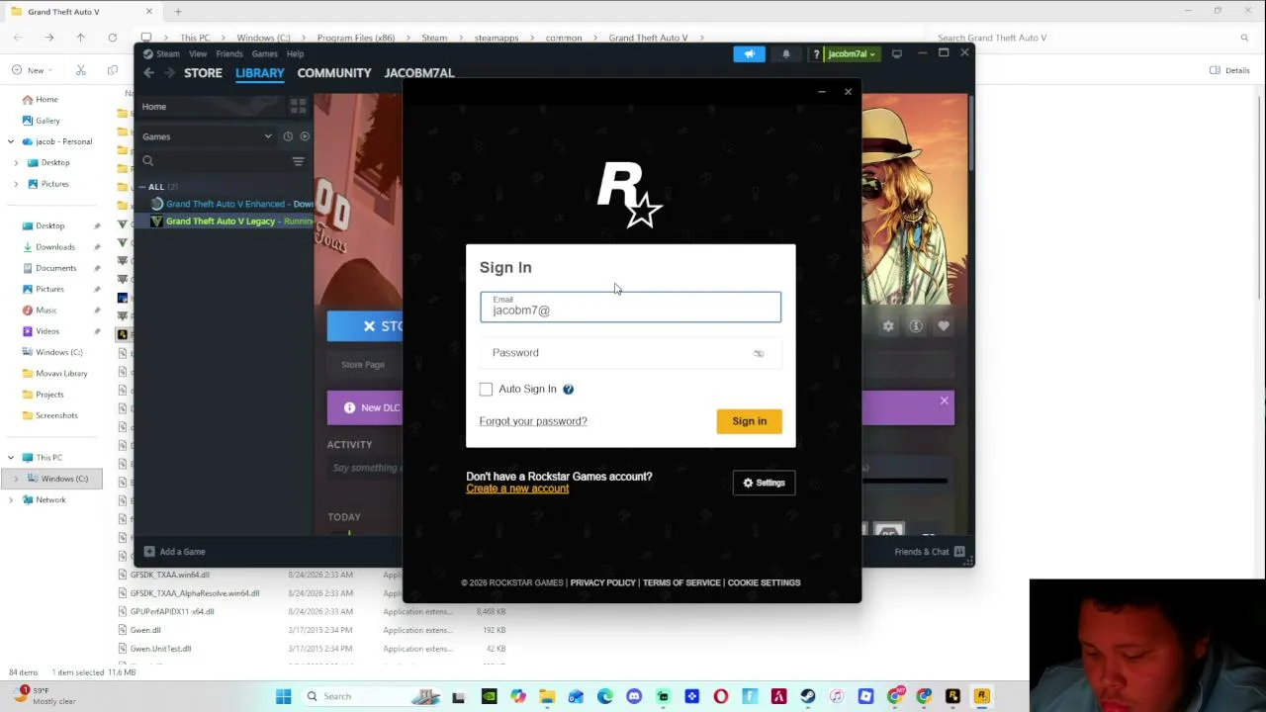Open Steam announcements megaphone icon
This screenshot has width=1266, height=712.
click(749, 54)
